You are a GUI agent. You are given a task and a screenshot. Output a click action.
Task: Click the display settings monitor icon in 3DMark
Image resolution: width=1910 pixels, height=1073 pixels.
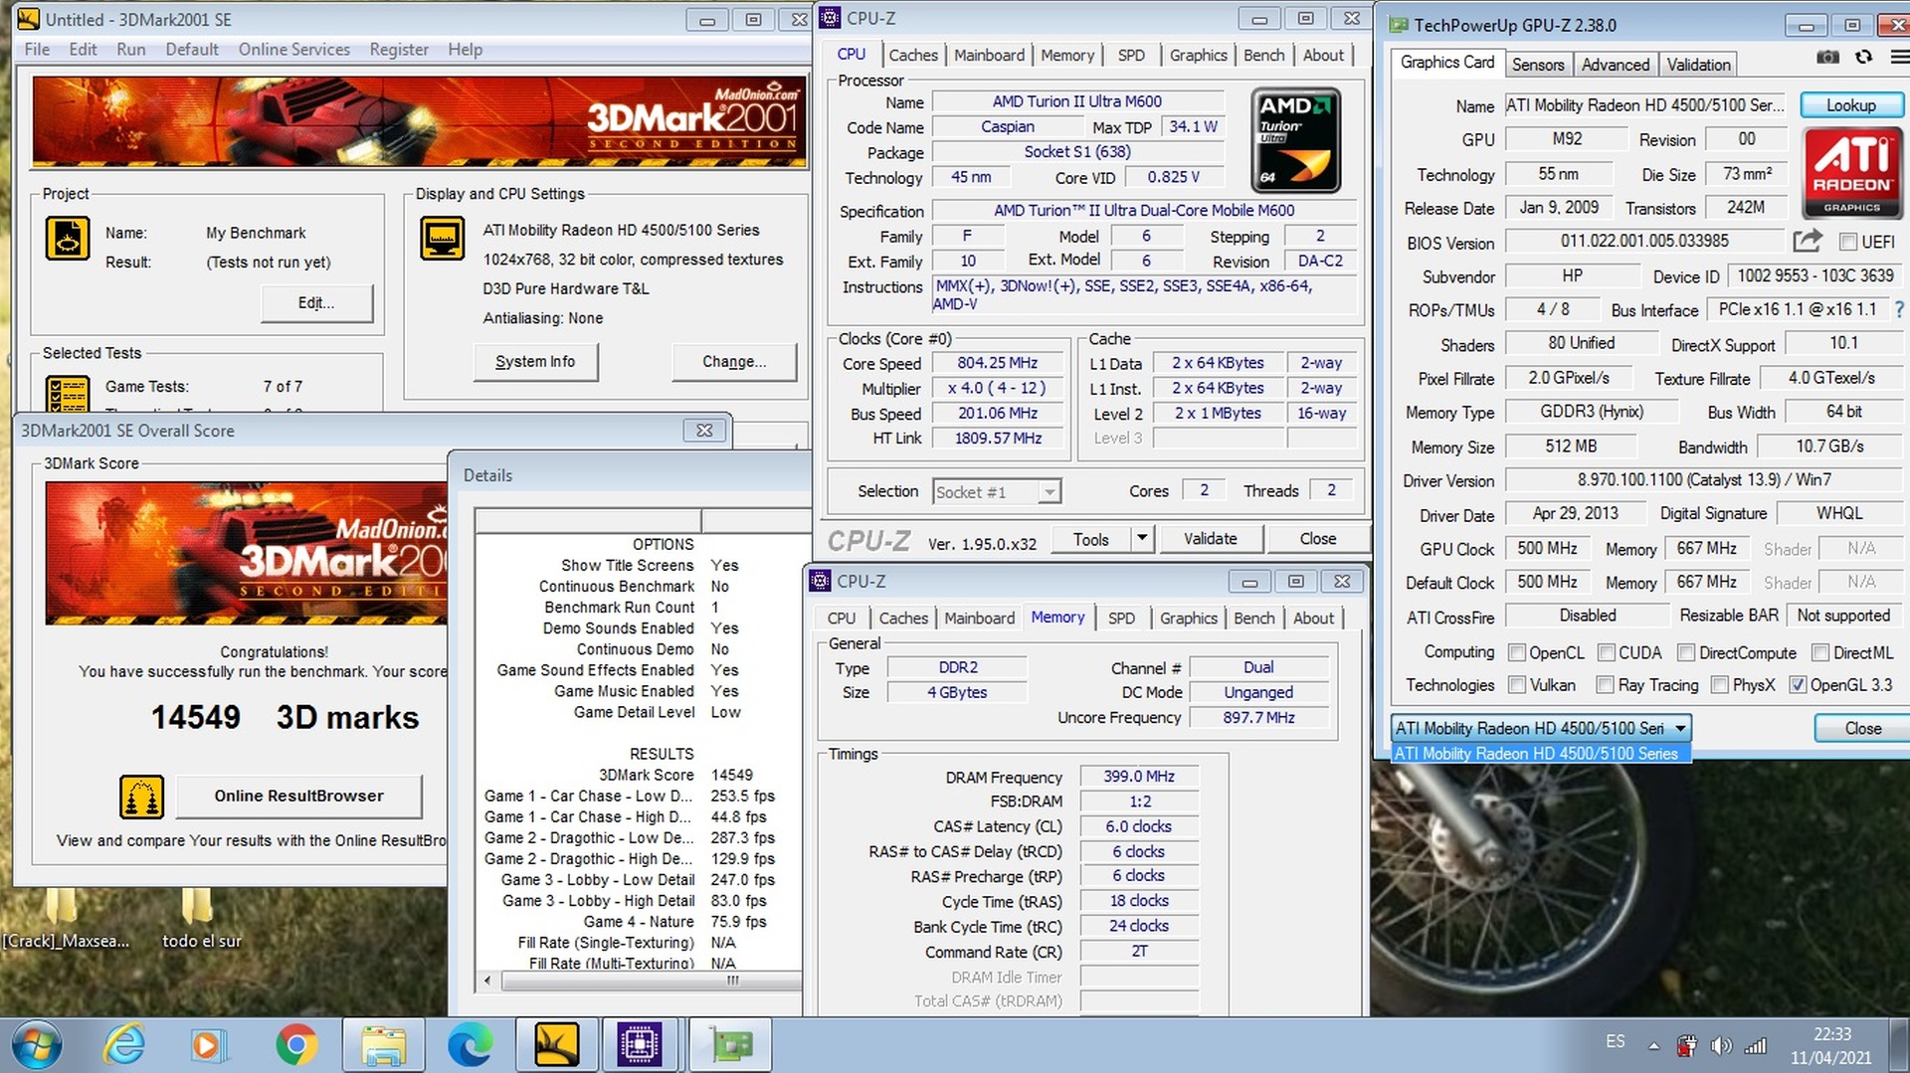442,240
